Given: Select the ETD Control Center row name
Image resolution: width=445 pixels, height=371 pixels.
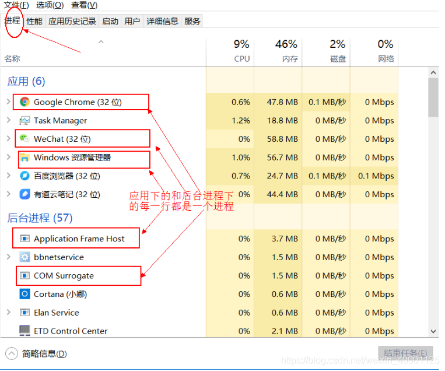Looking at the screenshot, I should pos(71,331).
